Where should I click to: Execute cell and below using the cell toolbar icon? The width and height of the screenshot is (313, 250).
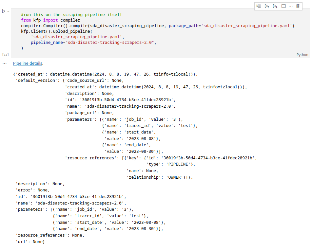point(275,6)
